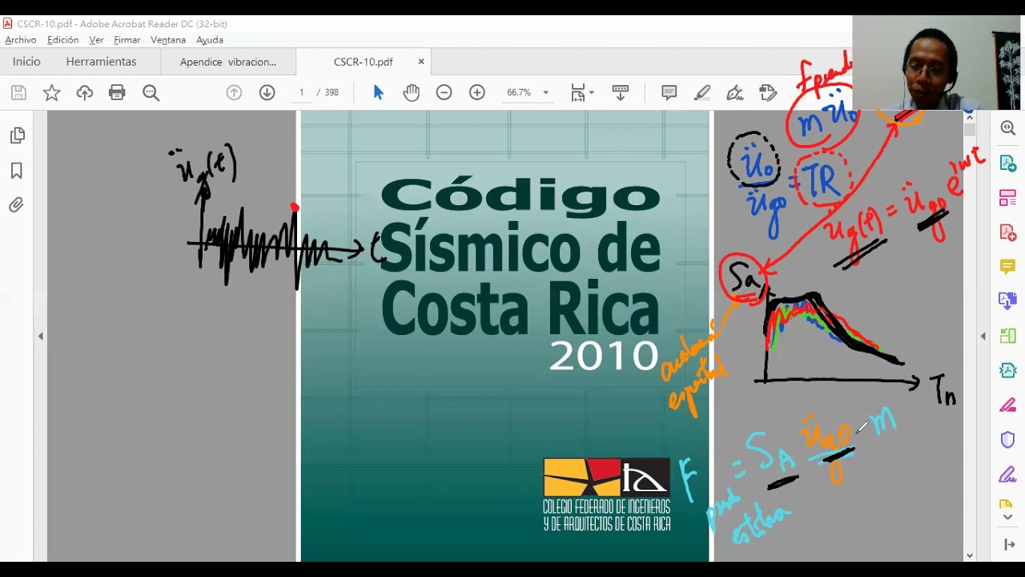Click the Save file icon
The width and height of the screenshot is (1025, 577).
point(18,93)
